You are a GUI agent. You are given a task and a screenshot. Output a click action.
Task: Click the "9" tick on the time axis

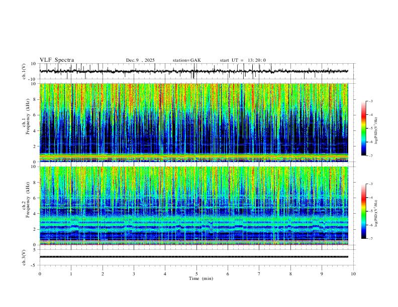(322, 274)
